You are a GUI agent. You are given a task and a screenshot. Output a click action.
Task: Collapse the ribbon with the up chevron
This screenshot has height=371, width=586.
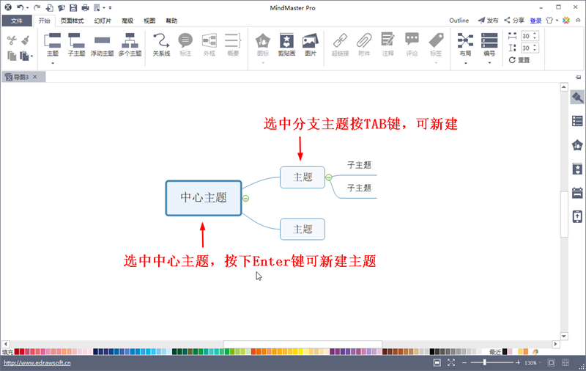[x=578, y=21]
